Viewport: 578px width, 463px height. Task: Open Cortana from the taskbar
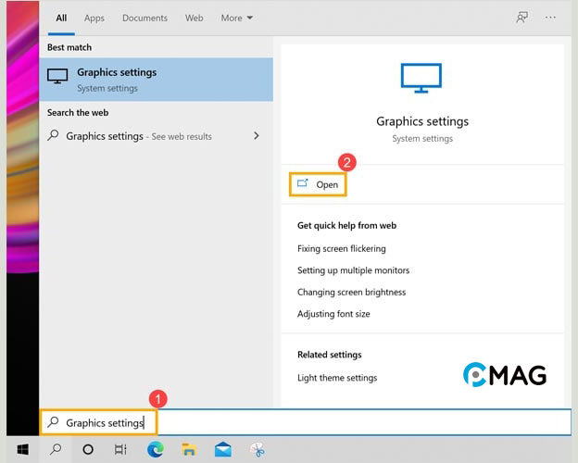88,449
